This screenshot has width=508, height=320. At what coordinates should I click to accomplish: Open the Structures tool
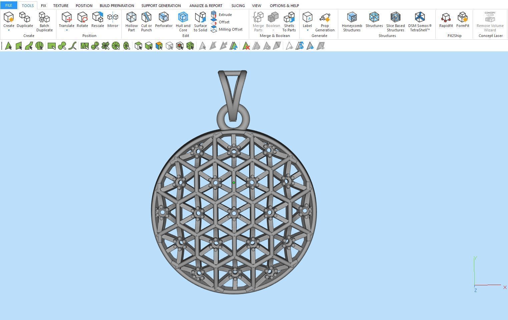(x=374, y=20)
